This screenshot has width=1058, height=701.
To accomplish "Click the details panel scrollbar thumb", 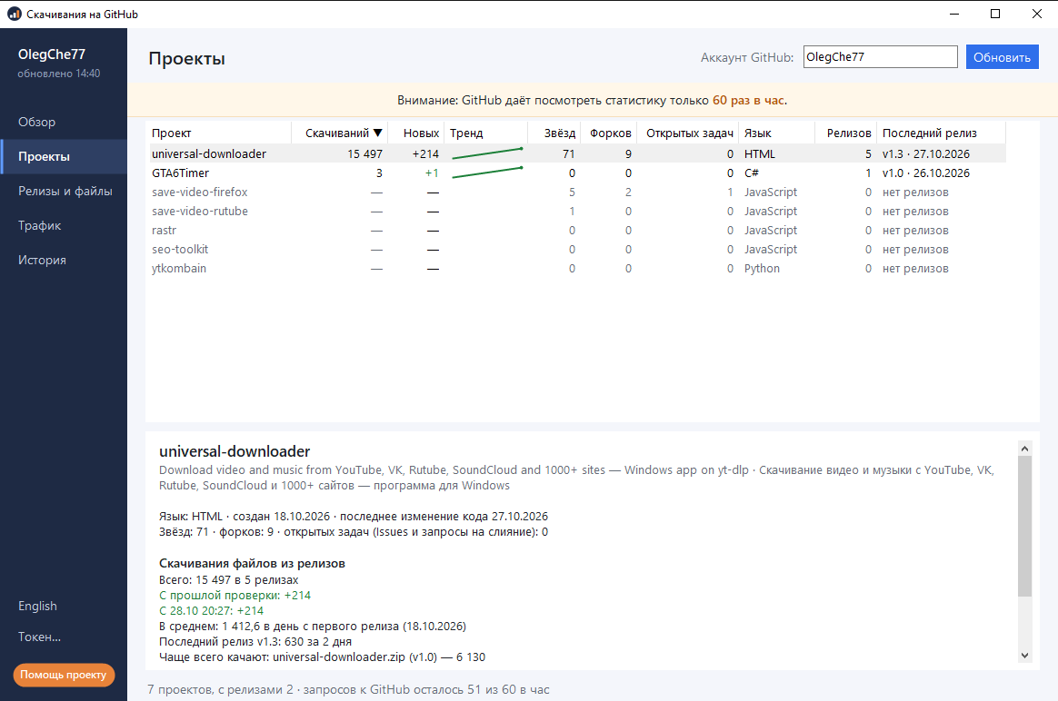I will point(1025,527).
